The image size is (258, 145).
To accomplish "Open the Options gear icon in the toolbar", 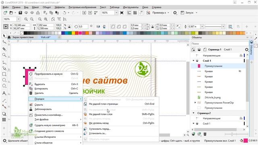I will pyautogui.click(x=175, y=12).
